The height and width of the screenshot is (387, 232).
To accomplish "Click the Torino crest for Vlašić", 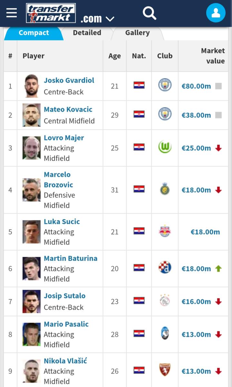I will 165,370.
